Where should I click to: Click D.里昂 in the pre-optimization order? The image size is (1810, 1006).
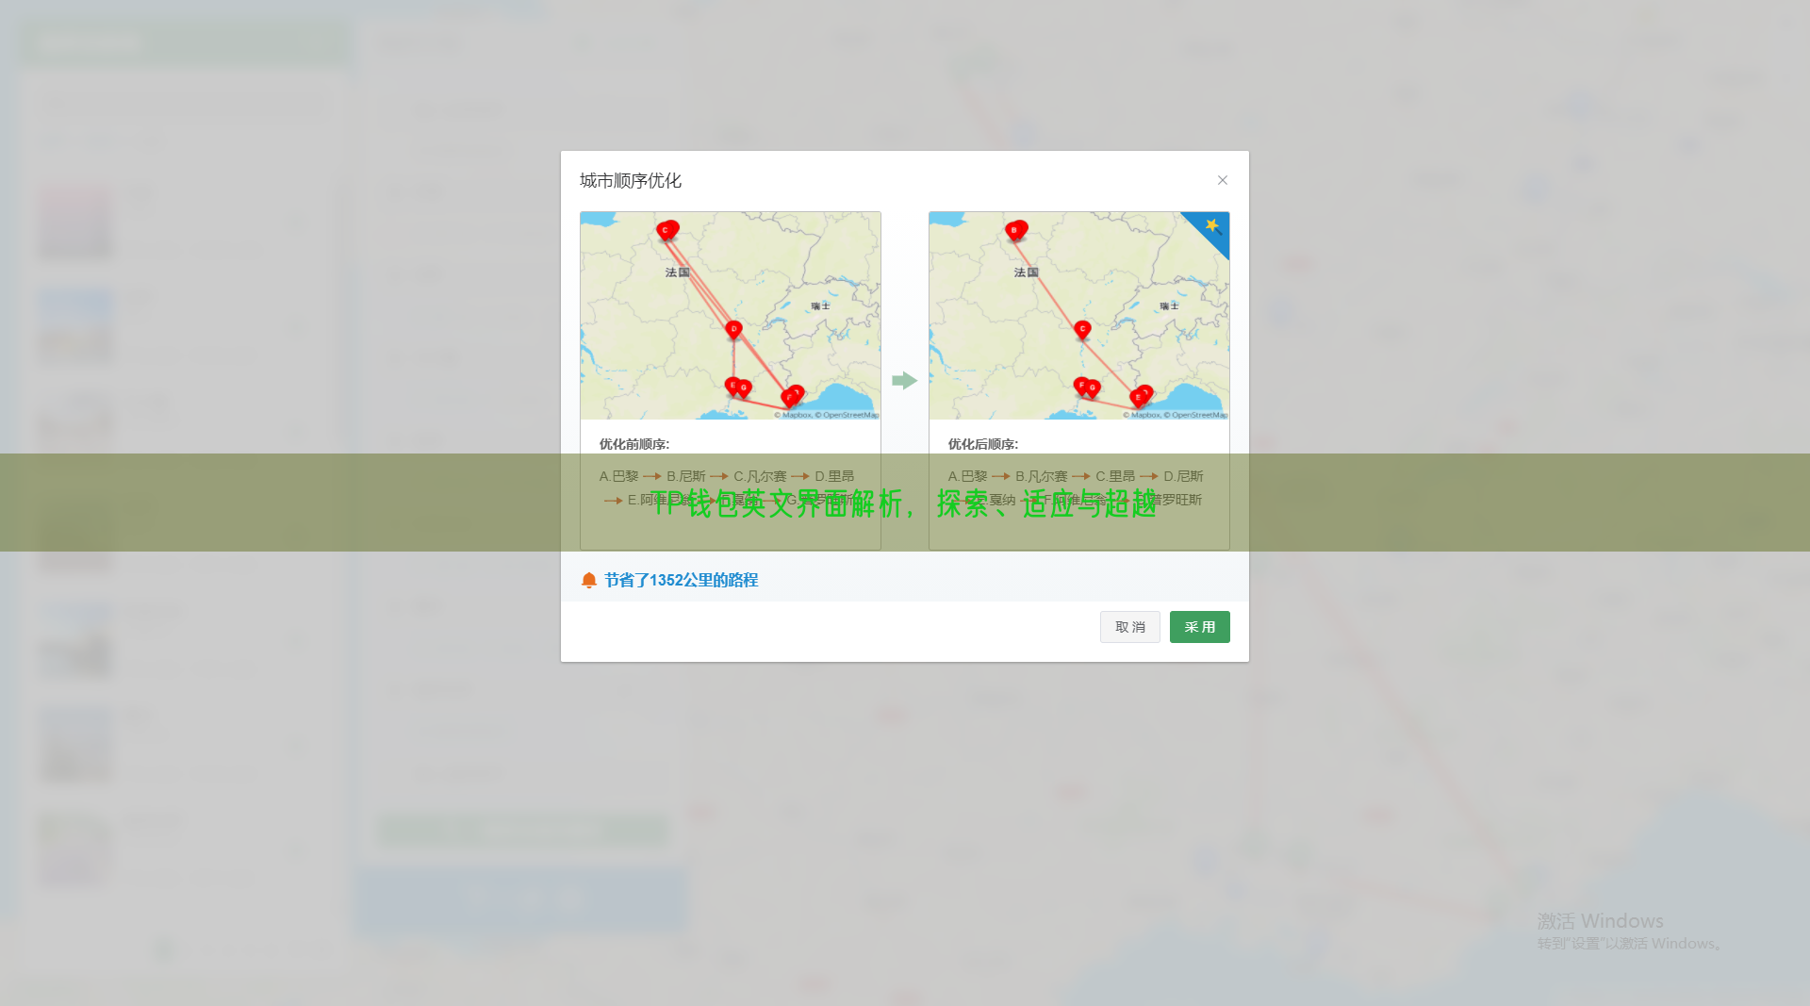(x=834, y=476)
